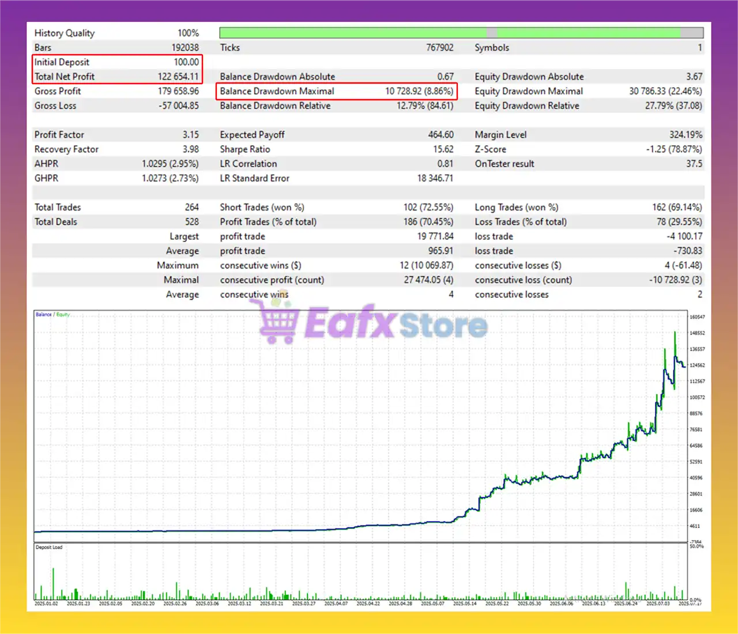Click the Equity legend label in chart
The width and height of the screenshot is (738, 634).
(63, 315)
